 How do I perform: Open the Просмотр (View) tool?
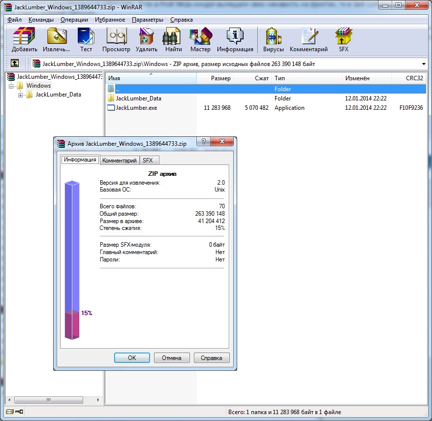pyautogui.click(x=116, y=40)
